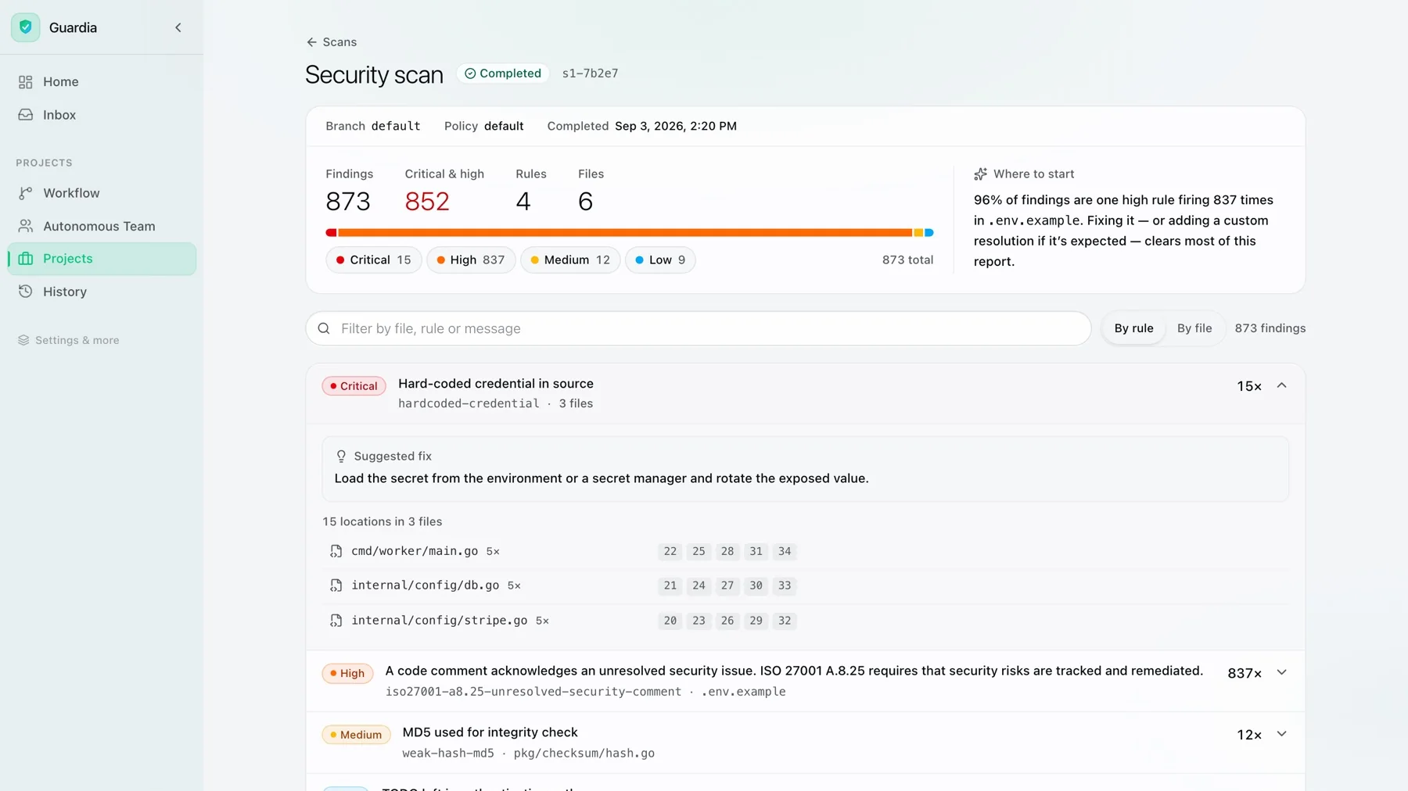
Task: Click the Inbox tray icon
Action: click(26, 115)
